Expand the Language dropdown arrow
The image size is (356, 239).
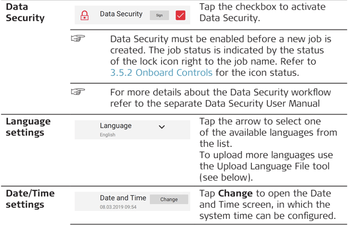coord(162,127)
